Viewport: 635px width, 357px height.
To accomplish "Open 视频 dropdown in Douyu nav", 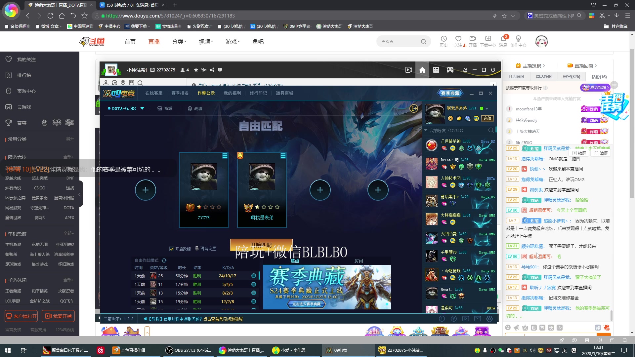I will [x=206, y=41].
